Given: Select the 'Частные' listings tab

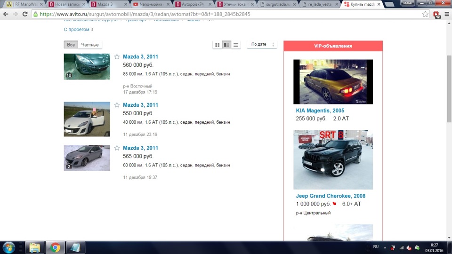Looking at the screenshot, I should pos(90,45).
